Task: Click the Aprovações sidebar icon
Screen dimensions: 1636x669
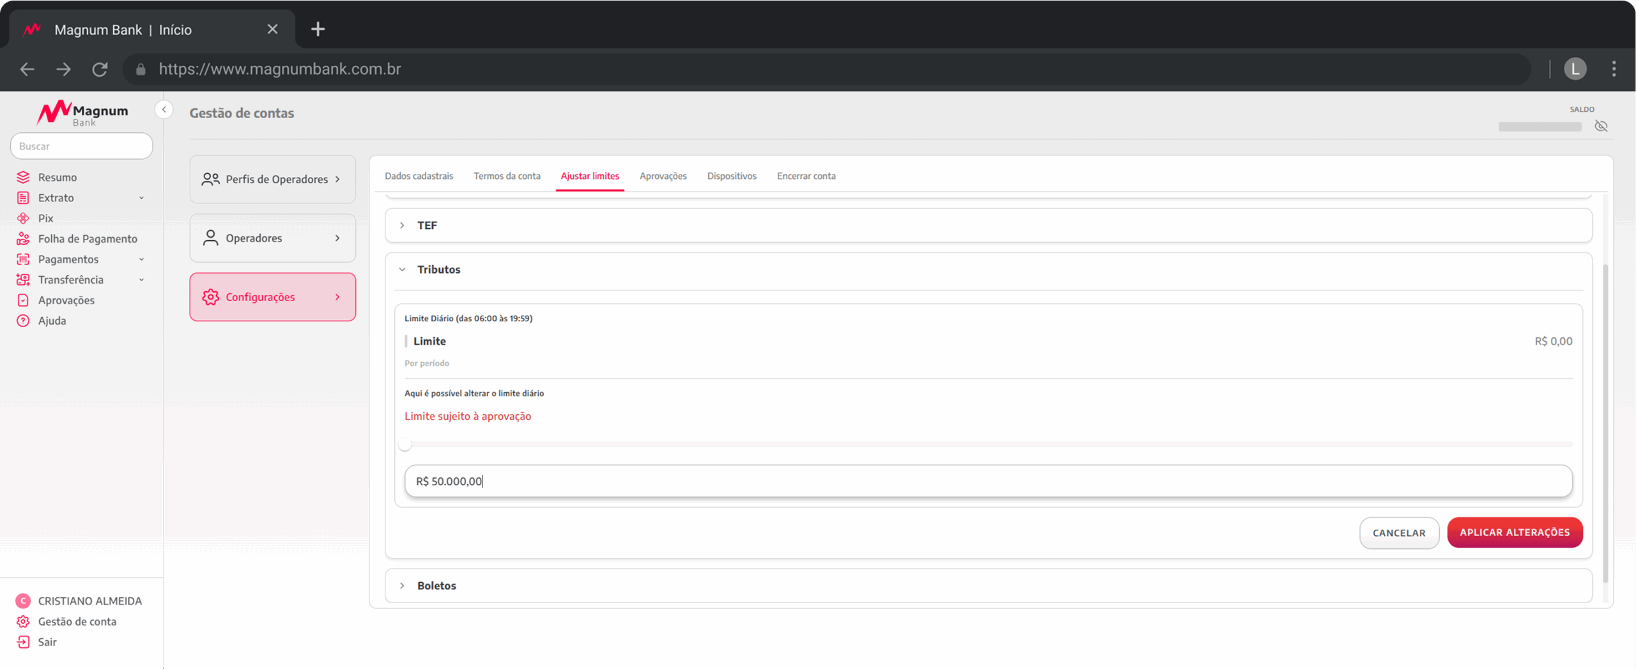Action: click(x=23, y=300)
